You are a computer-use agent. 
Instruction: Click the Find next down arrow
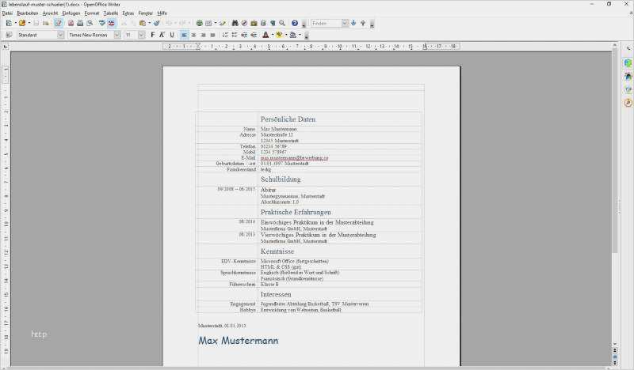[x=353, y=24]
